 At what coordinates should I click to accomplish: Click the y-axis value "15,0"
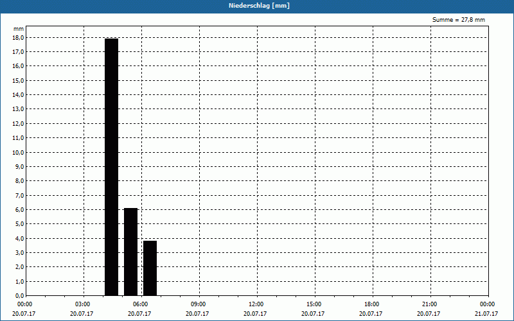coord(19,81)
